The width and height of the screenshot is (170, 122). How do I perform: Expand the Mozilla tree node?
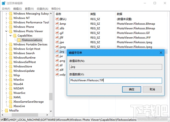[x=2, y=110]
